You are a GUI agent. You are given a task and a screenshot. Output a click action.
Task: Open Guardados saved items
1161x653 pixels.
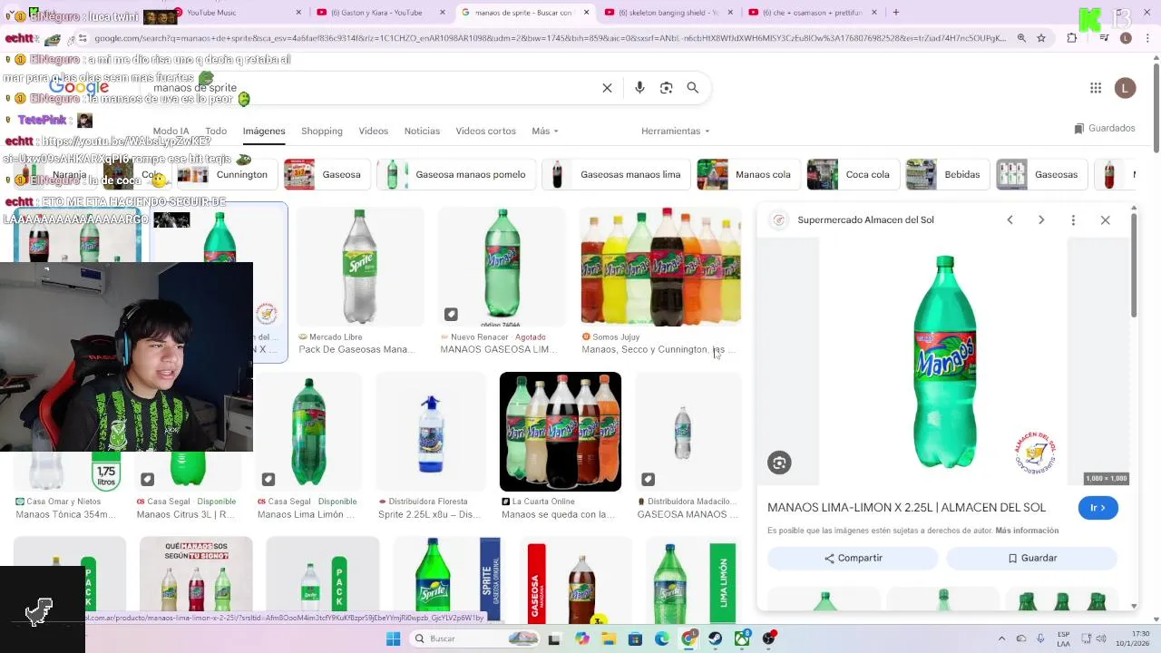[1105, 129]
